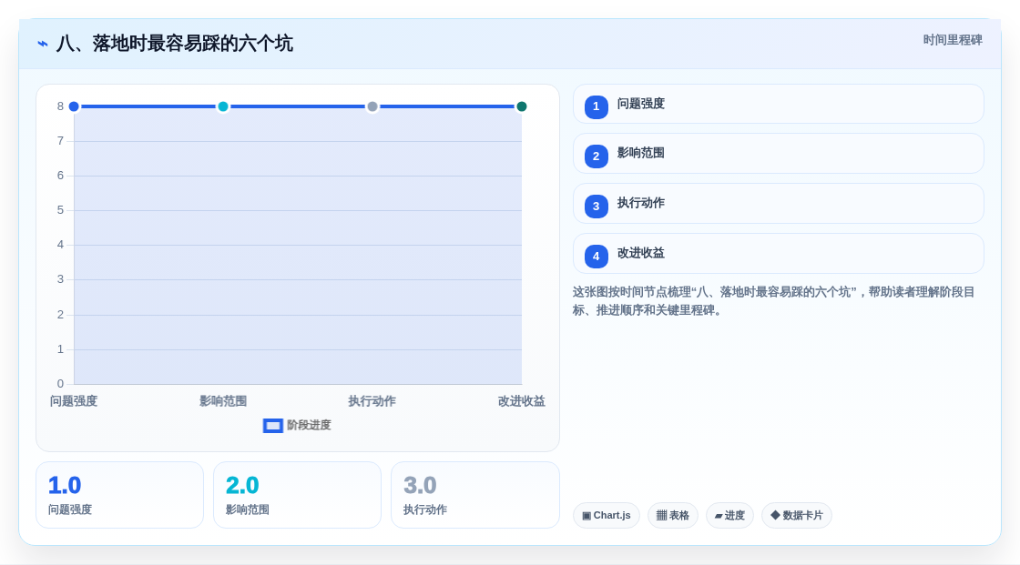Click the 进度 tag
The width and height of the screenshot is (1020, 565).
point(729,516)
